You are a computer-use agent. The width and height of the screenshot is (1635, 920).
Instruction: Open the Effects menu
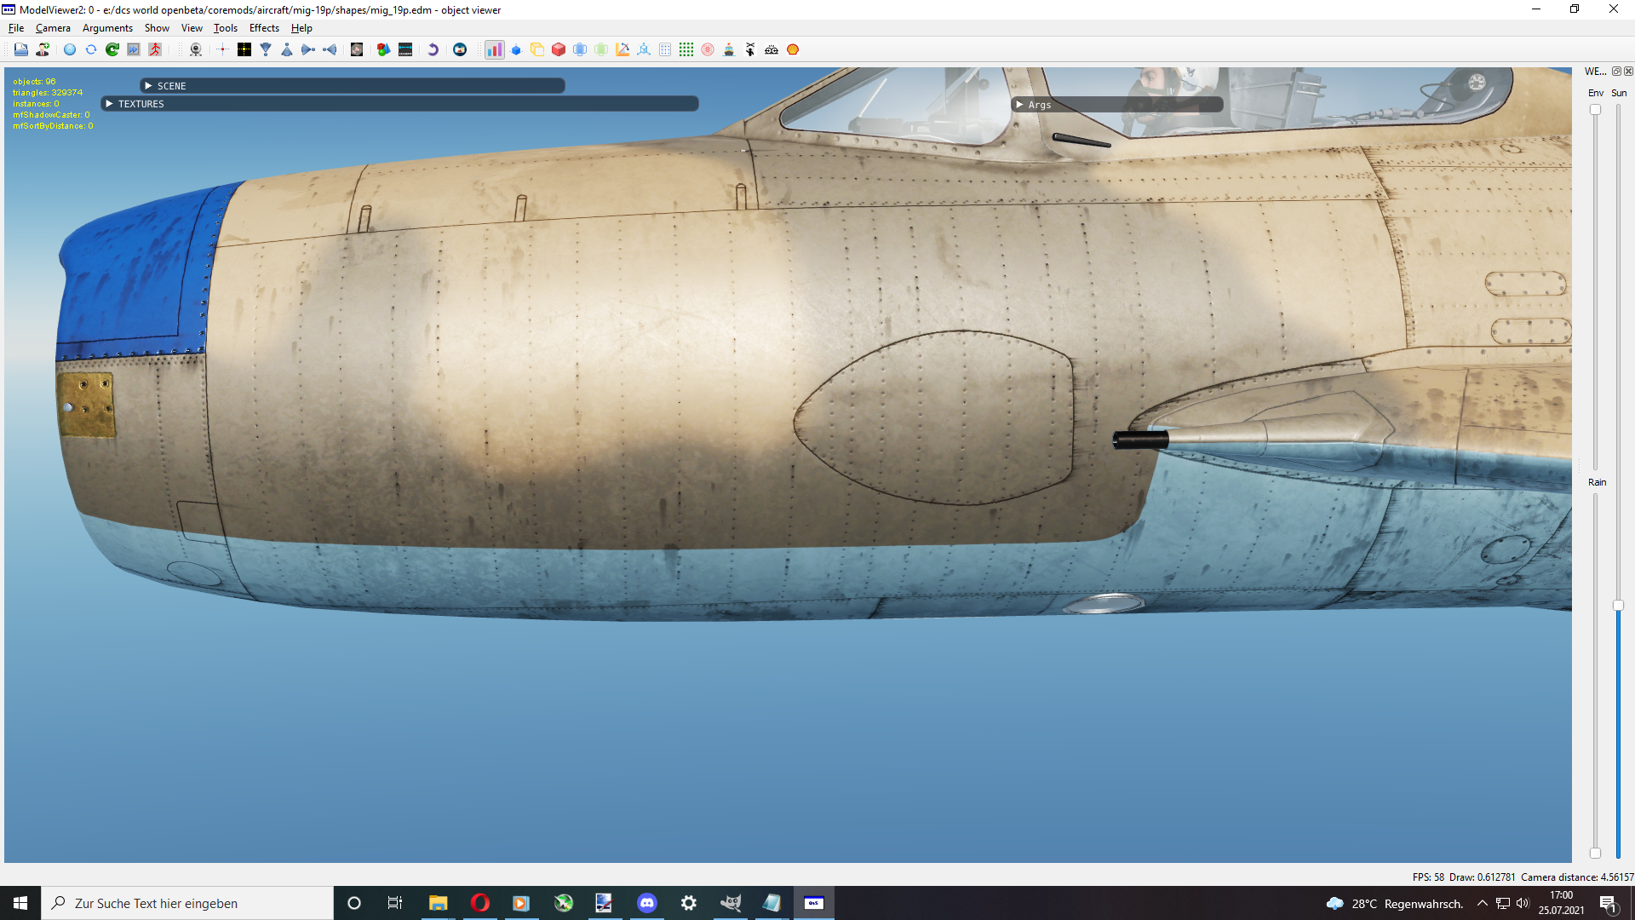(x=264, y=28)
